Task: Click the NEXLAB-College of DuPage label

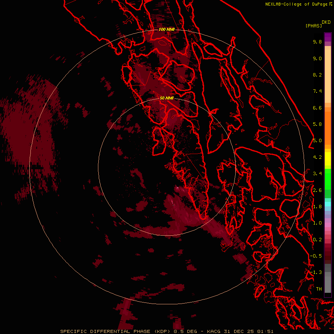Action: pos(296,4)
